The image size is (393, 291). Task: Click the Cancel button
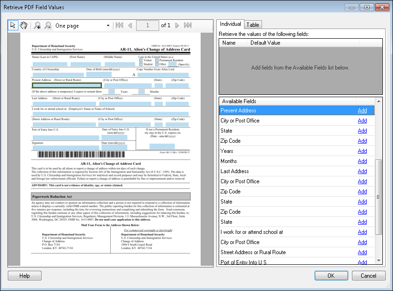coord(369,275)
